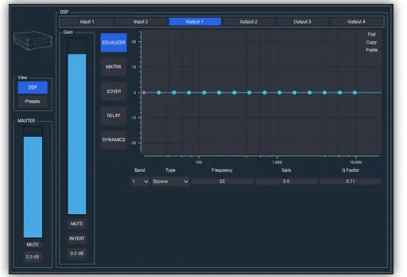Open the EQUALIZER section
407x277 pixels.
click(x=114, y=43)
